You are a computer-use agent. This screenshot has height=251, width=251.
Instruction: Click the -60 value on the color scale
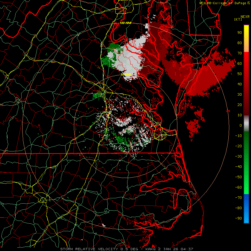coord(238,187)
